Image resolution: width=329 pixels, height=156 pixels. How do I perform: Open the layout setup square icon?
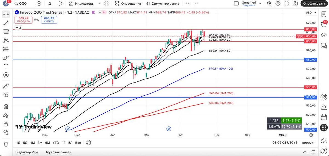tap(236, 4)
